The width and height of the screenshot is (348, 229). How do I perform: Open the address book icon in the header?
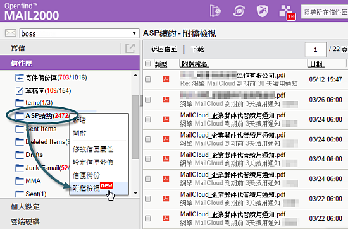(215, 11)
